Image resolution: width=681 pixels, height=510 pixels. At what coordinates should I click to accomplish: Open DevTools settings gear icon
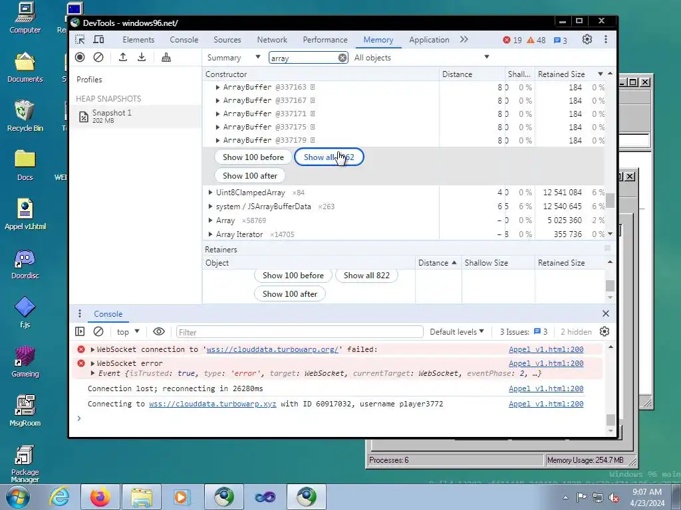(587, 39)
